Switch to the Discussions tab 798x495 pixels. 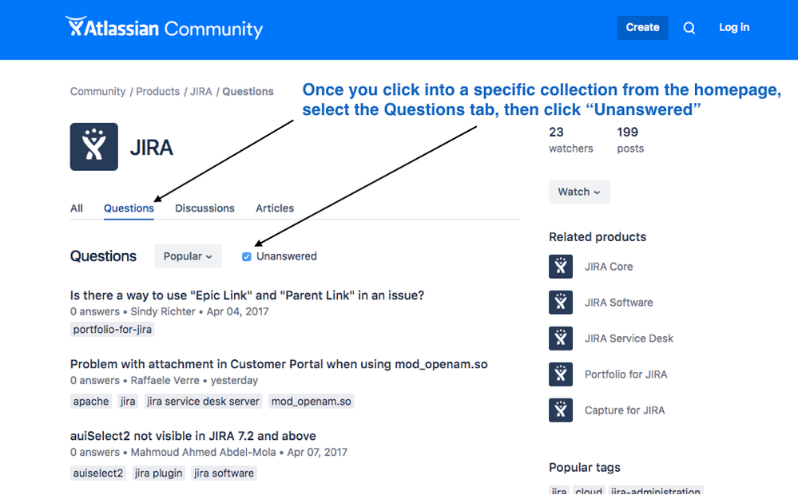tap(204, 208)
